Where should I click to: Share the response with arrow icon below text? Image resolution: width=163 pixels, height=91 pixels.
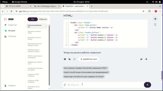(146, 59)
